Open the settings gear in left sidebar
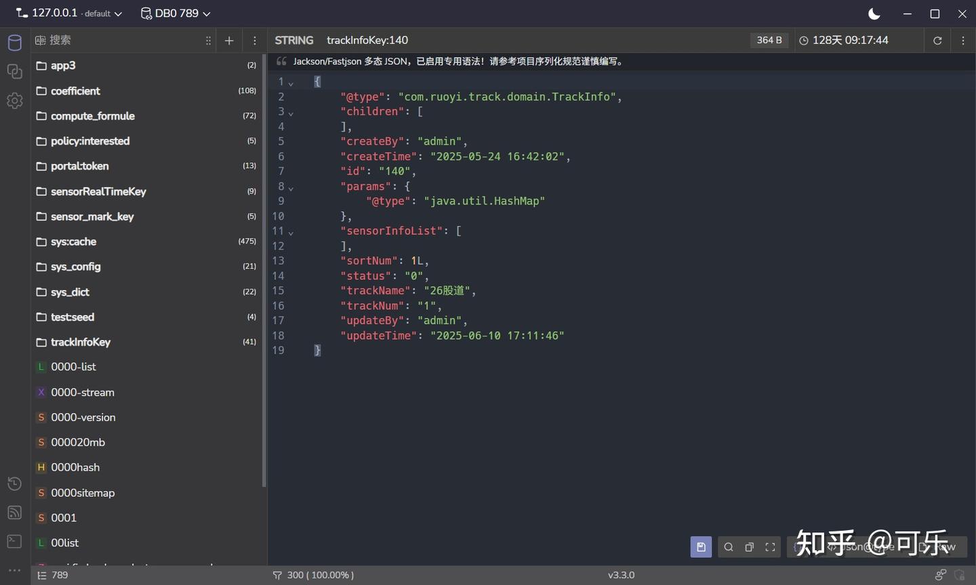The height and width of the screenshot is (585, 976). click(x=14, y=100)
